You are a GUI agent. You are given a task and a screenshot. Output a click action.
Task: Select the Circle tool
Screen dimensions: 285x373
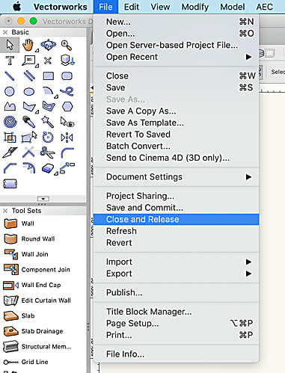tap(10, 91)
